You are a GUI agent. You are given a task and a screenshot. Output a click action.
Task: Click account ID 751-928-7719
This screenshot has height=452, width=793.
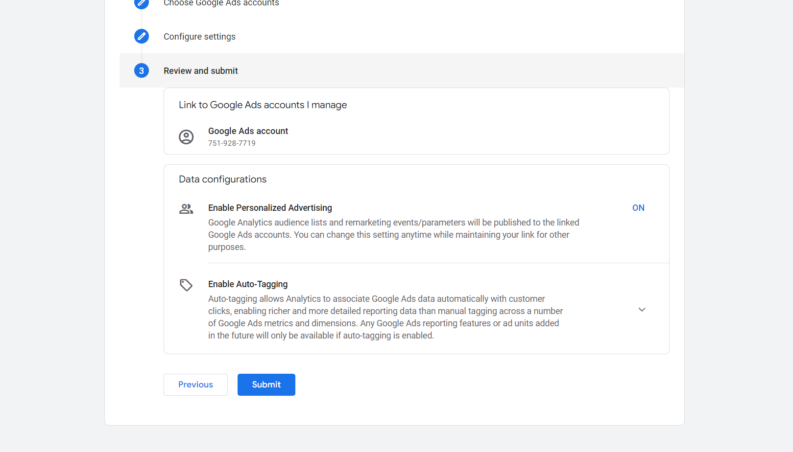click(x=232, y=143)
